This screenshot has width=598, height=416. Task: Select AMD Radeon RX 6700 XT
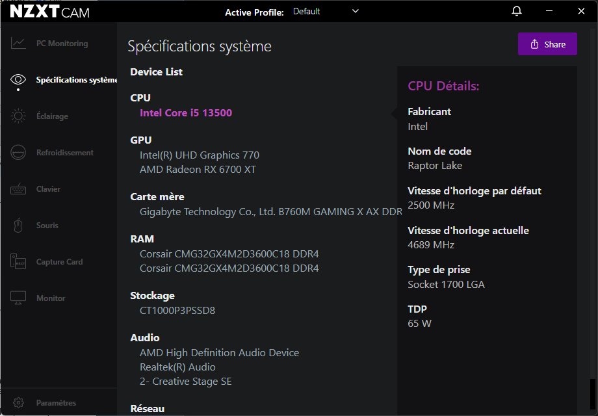coord(198,170)
